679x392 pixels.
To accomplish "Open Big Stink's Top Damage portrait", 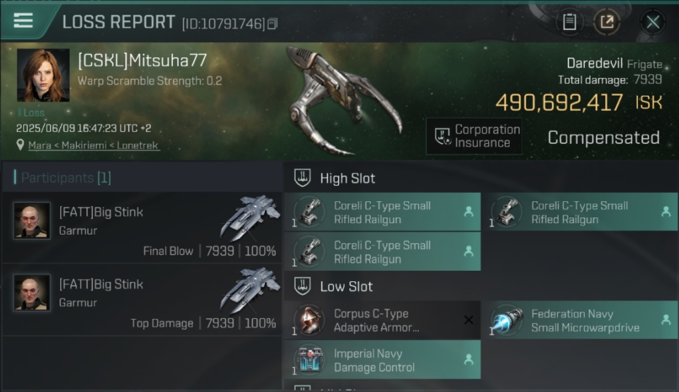I will (32, 293).
